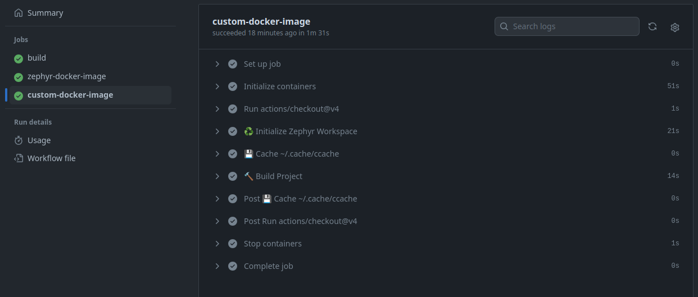Select the custom-docker-image job
The width and height of the screenshot is (698, 297).
click(70, 95)
